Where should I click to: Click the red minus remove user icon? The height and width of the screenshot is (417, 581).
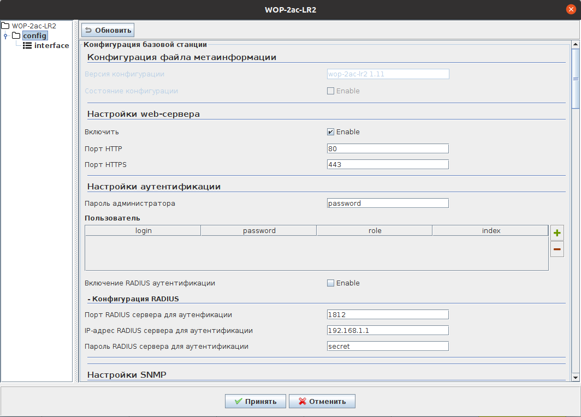(557, 249)
